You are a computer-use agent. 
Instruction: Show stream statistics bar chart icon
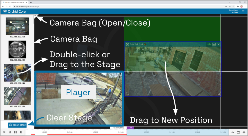pos(214,44)
